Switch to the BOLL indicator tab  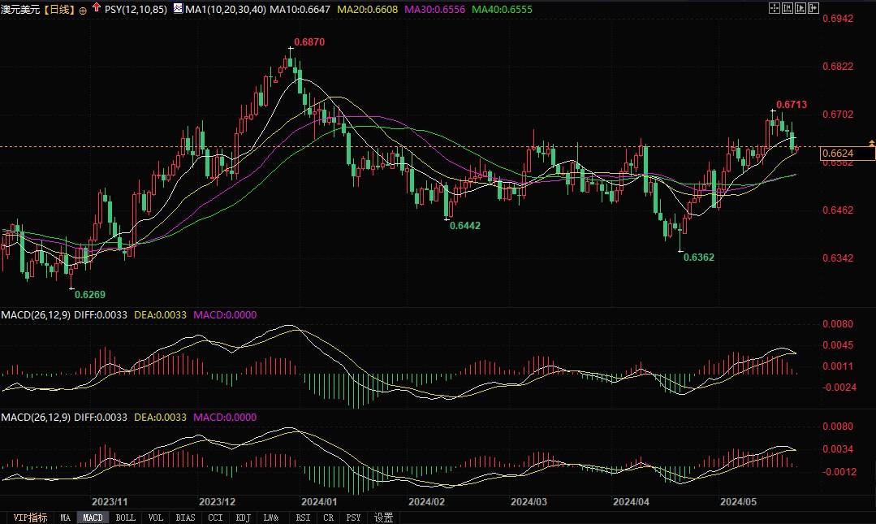coord(125,518)
